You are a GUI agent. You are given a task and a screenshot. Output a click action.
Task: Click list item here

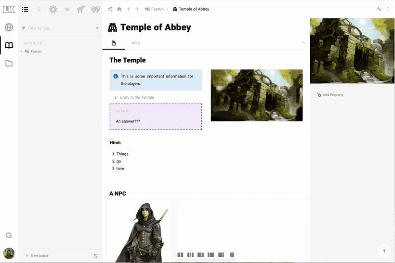click(x=120, y=169)
